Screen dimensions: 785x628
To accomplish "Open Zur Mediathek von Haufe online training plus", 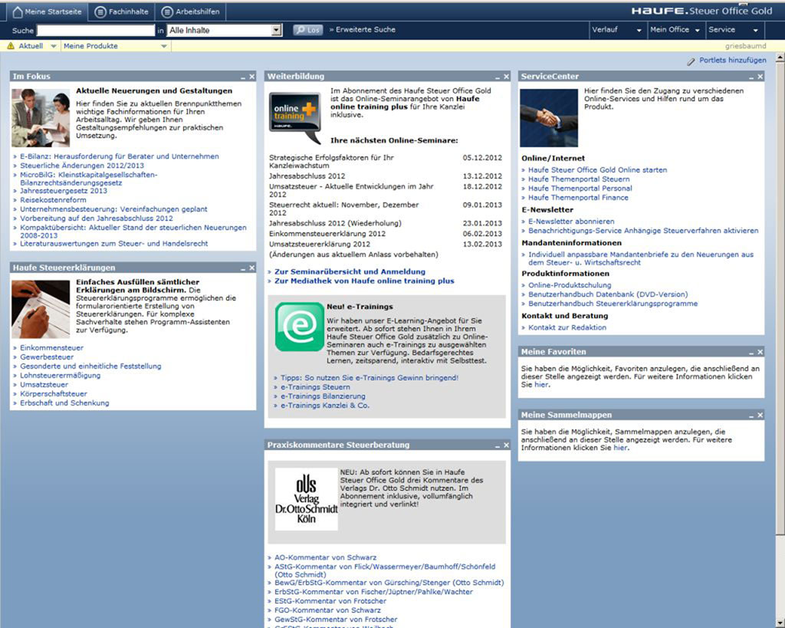I will point(364,281).
